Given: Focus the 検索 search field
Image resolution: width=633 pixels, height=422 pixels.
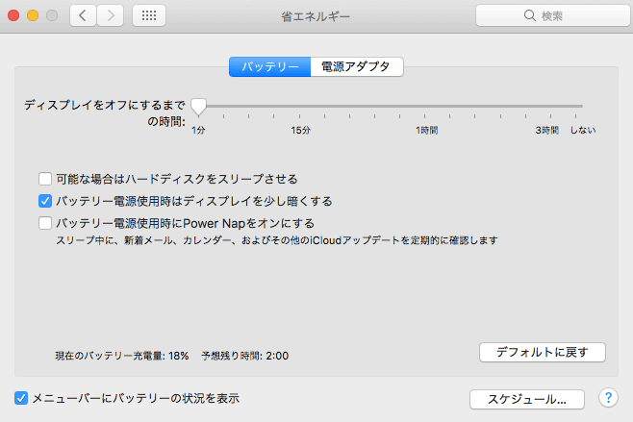Looking at the screenshot, I should pos(552,15).
